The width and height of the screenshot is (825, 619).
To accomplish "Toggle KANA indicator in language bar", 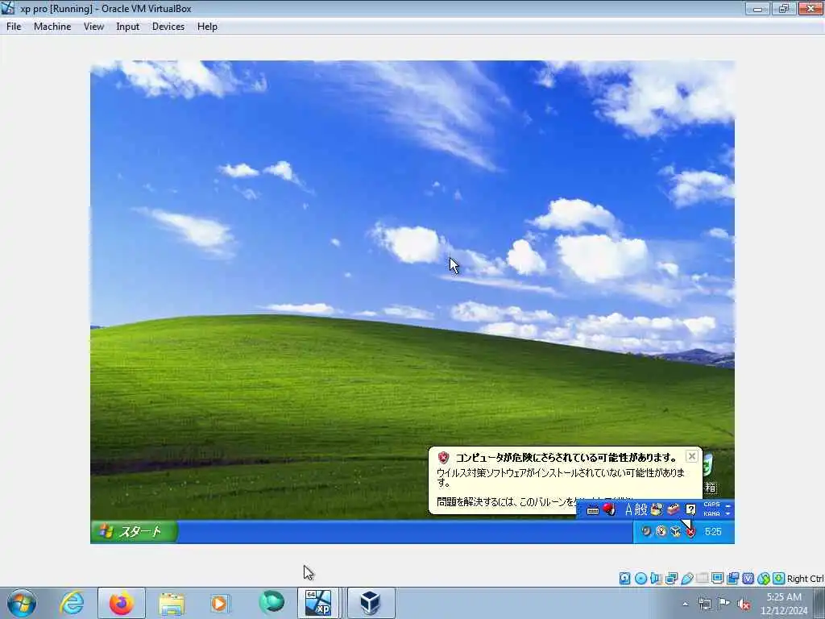I will point(711,513).
